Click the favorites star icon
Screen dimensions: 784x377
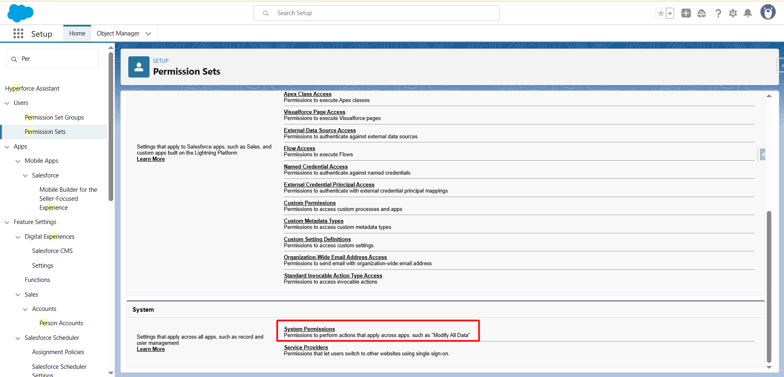pos(661,13)
